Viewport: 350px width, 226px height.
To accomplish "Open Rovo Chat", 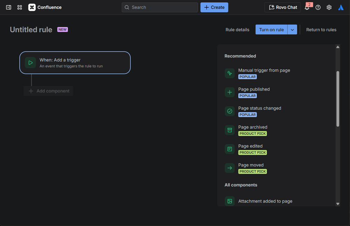I will click(x=283, y=7).
